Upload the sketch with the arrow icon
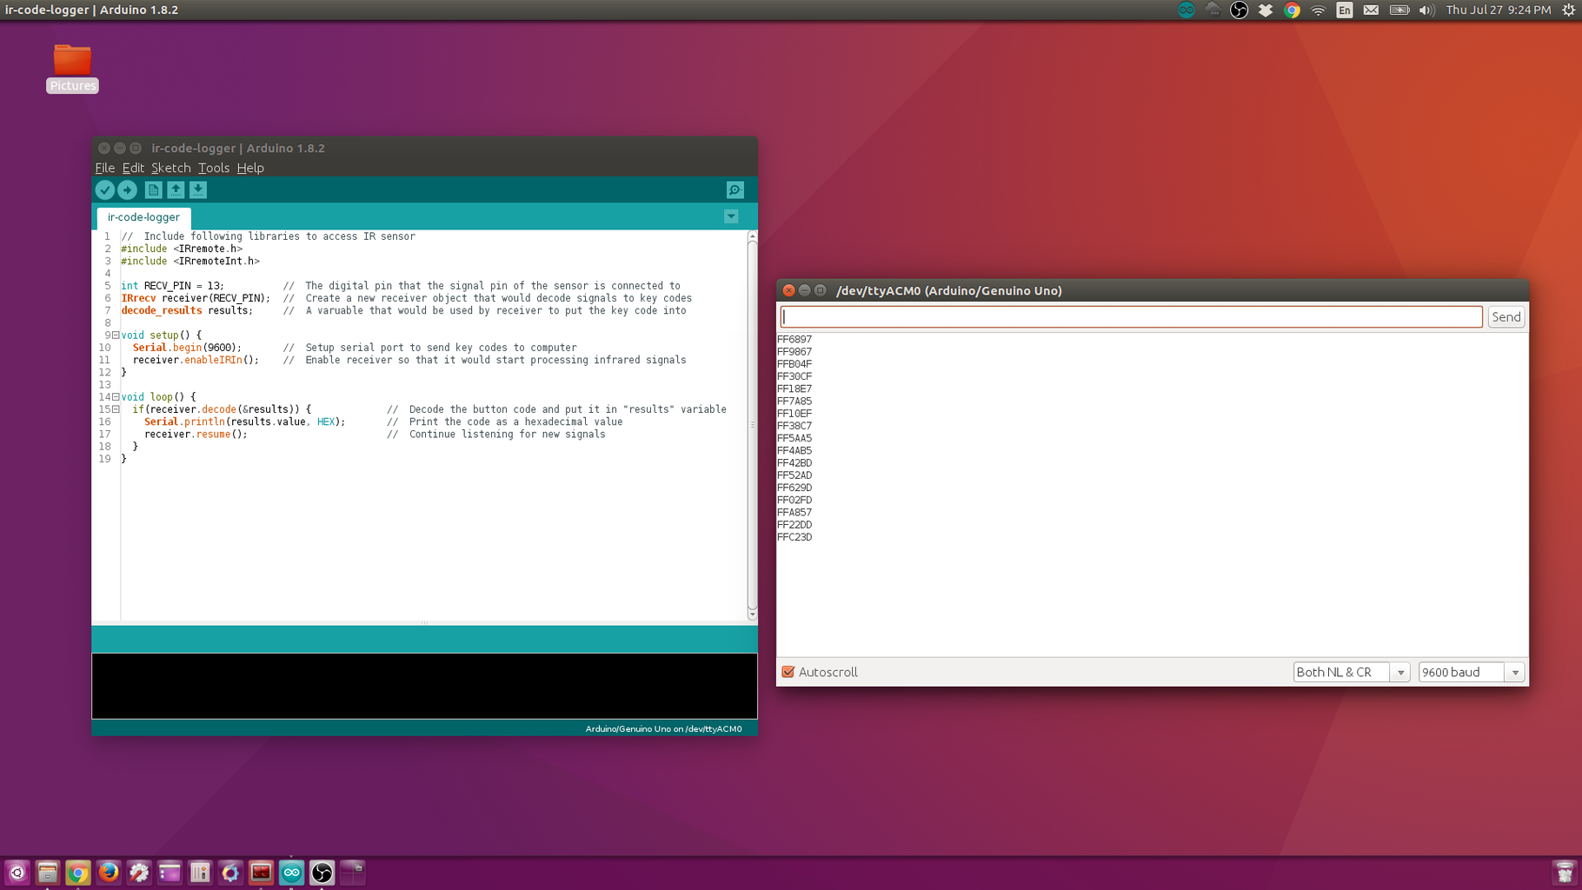Image resolution: width=1582 pixels, height=890 pixels. 127,189
